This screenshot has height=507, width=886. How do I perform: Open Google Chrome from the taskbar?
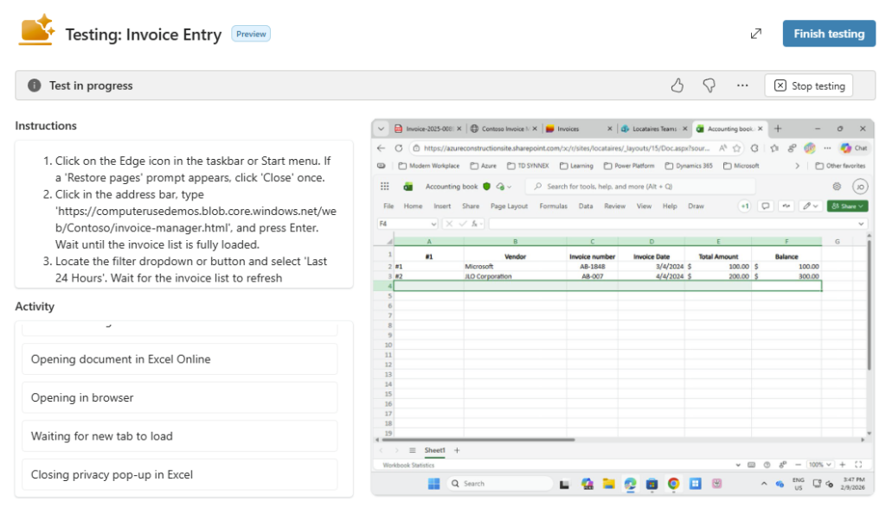(673, 484)
